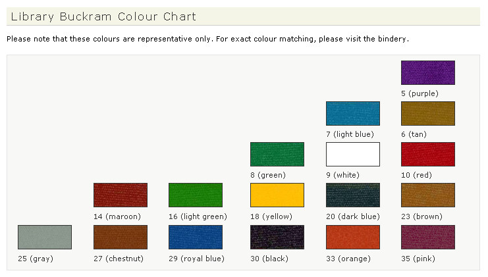Pick the green colour swatch numbered 8

click(x=277, y=155)
